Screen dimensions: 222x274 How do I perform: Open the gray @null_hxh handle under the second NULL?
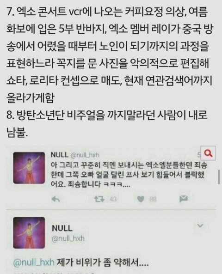pyautogui.click(x=68, y=238)
